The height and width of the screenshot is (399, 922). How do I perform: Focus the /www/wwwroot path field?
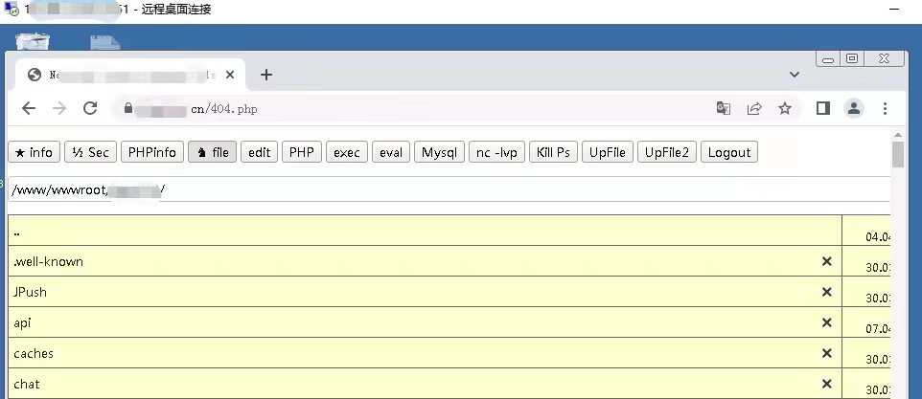tap(449, 189)
